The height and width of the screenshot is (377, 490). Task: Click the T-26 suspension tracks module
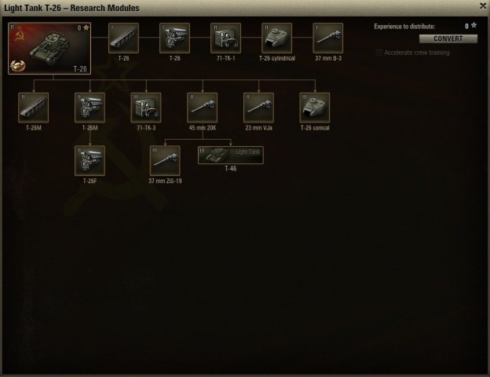point(123,38)
